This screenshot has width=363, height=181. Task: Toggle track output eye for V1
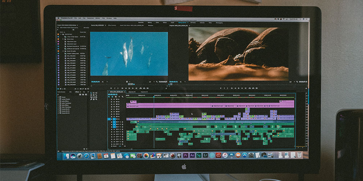point(119,119)
